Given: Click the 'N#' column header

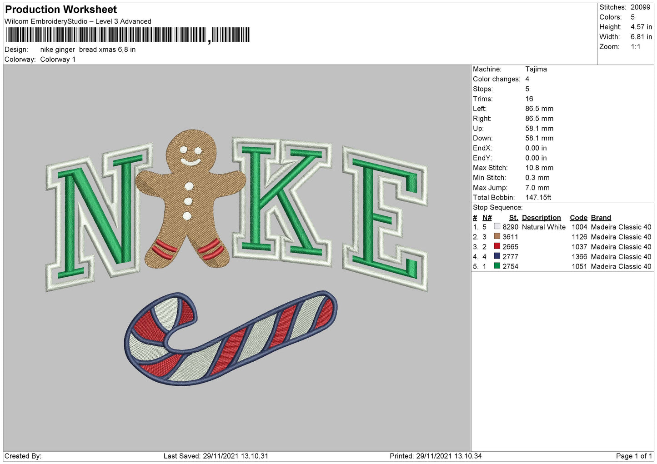Looking at the screenshot, I should [x=487, y=218].
